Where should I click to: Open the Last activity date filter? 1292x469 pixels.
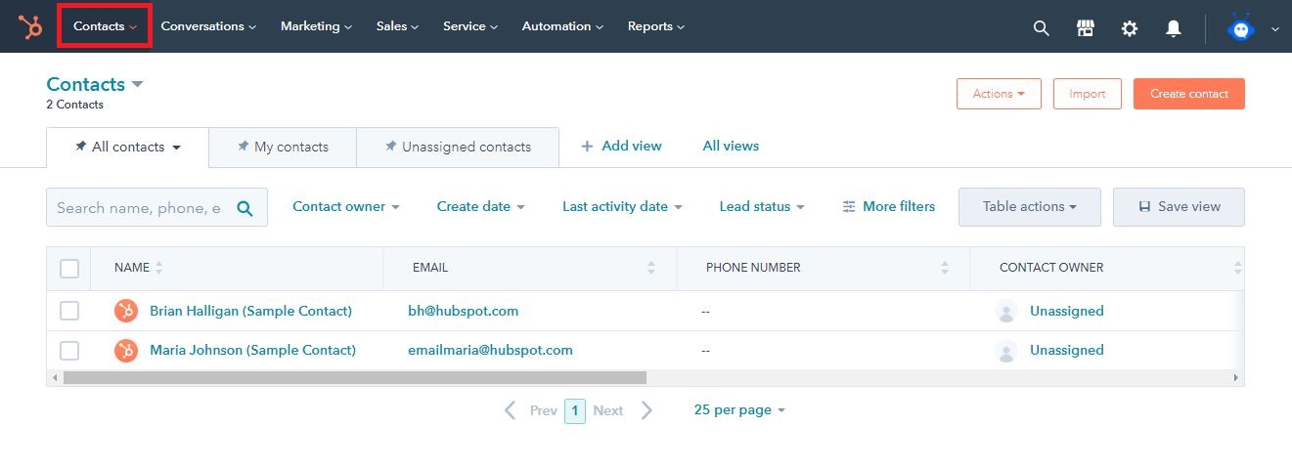622,206
